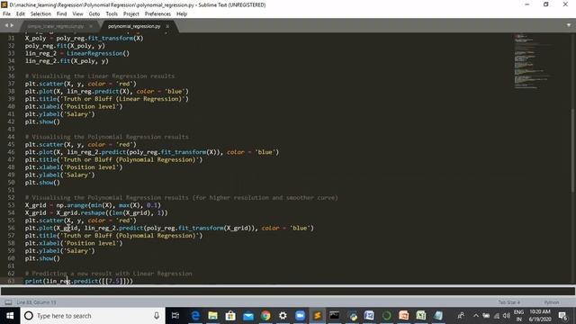Click the People icon in system tray
Image resolution: width=576 pixels, height=324 pixels.
click(461, 316)
